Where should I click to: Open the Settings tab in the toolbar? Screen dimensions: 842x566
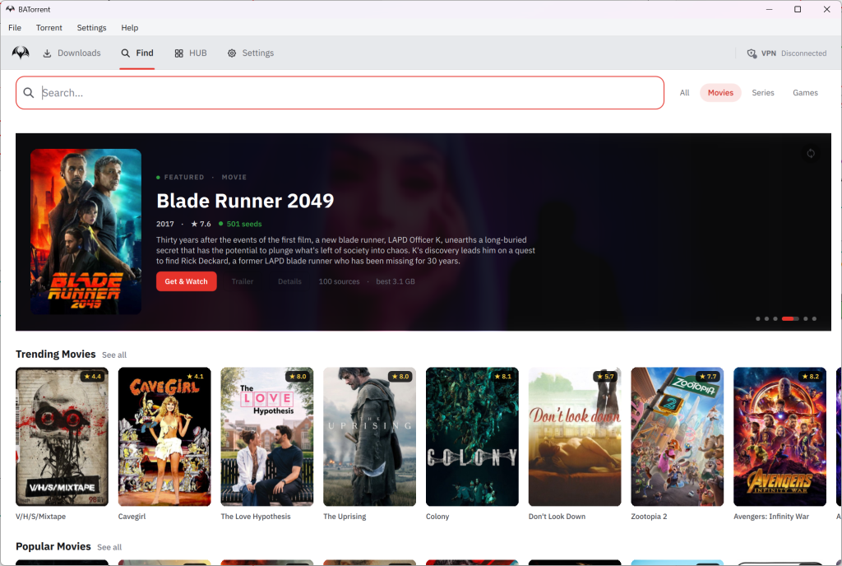tap(251, 53)
